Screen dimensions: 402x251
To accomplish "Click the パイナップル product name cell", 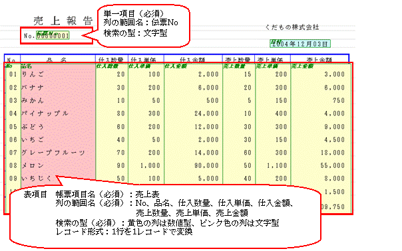I will coord(45,114).
